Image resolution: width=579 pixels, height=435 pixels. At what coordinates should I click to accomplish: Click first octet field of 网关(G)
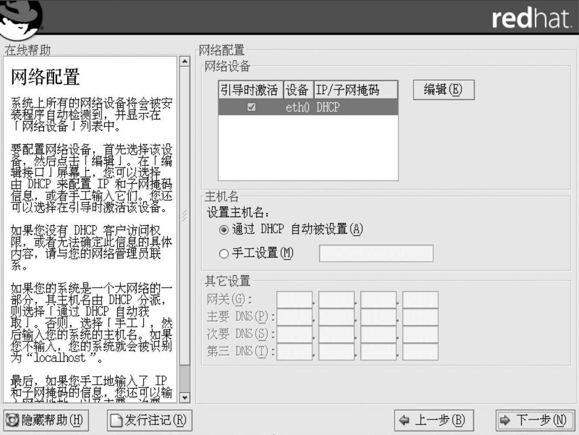point(294,300)
